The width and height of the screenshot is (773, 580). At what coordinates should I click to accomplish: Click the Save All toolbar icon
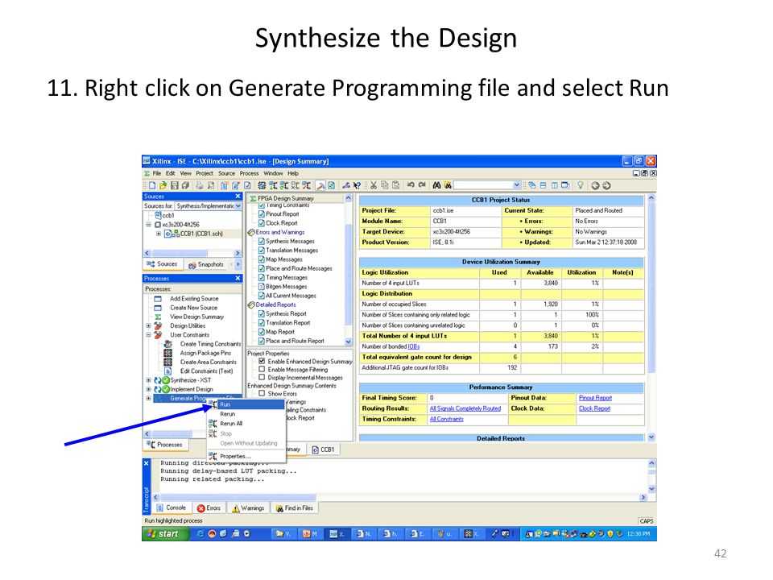click(185, 185)
